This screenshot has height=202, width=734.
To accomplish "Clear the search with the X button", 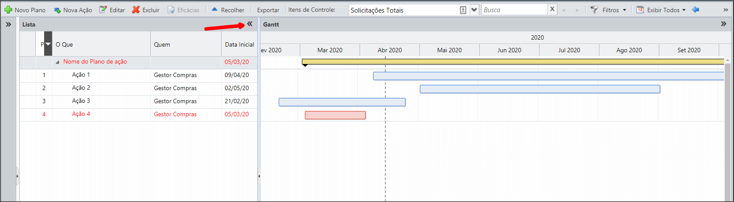I will pyautogui.click(x=552, y=9).
